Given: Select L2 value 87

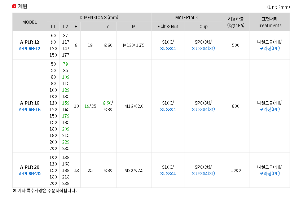Looking at the screenshot, I should (x=66, y=35).
